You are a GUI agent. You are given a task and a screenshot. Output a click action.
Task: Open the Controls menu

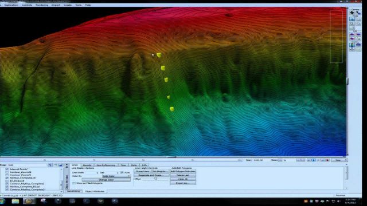pos(27,5)
